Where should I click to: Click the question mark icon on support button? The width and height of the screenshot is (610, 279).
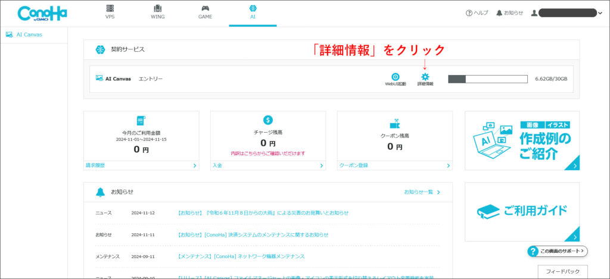[533, 251]
